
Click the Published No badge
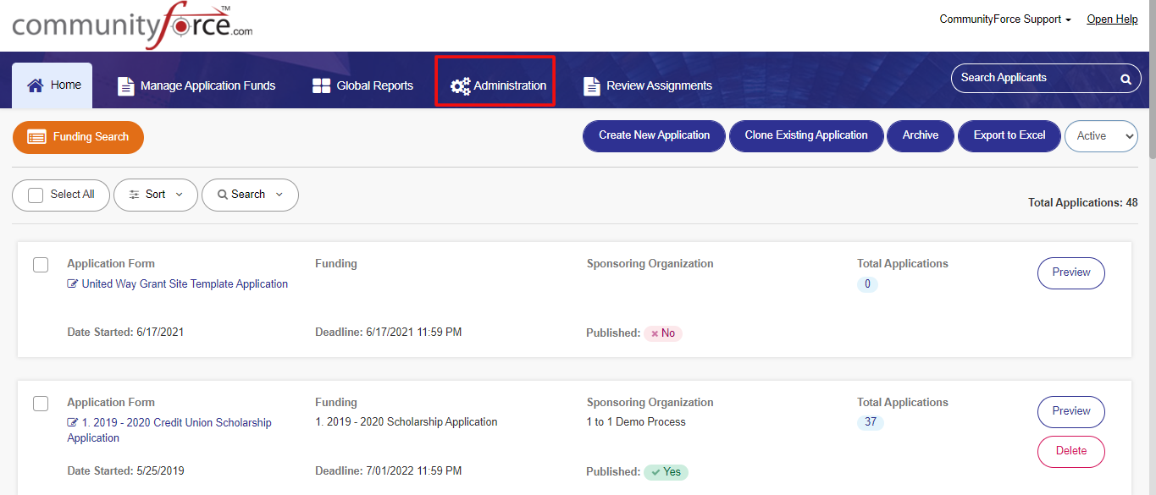[x=663, y=333]
